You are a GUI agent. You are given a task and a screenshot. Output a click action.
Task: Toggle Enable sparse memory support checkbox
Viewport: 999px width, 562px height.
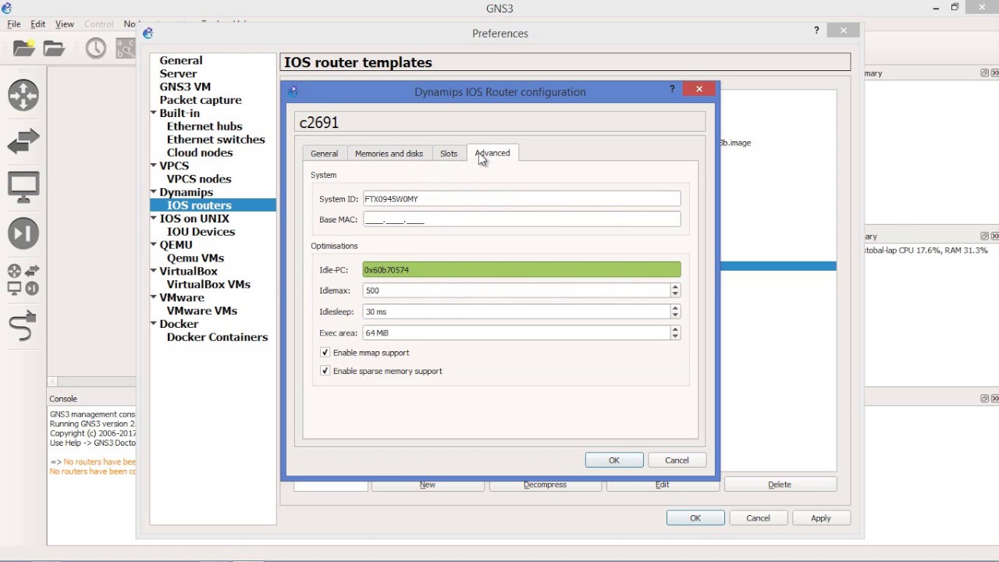tap(325, 371)
